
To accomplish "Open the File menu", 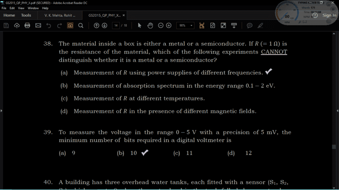I will click(x=4, y=8).
